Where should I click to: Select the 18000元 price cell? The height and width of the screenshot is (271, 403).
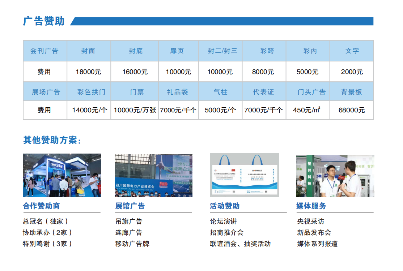pos(88,72)
